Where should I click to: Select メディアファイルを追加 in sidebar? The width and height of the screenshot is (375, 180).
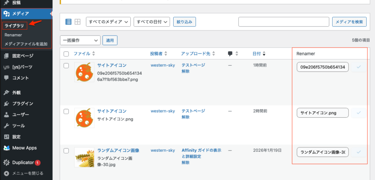[x=26, y=44]
